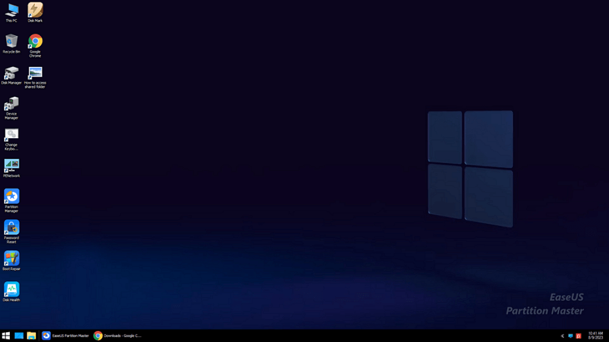Expand the hidden system tray icons
Screen dimensions: 609x342
(x=562, y=336)
